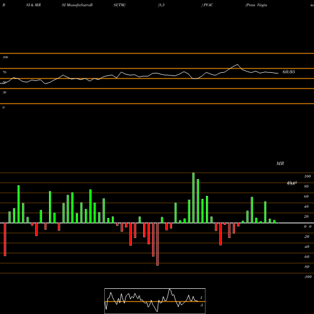The height and width of the screenshot is (314, 314).
Task: Click the -40 label on MR axis
Action: click(x=306, y=247)
